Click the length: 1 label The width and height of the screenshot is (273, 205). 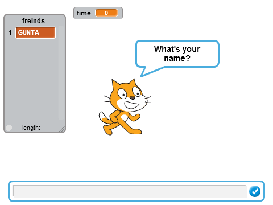point(34,128)
